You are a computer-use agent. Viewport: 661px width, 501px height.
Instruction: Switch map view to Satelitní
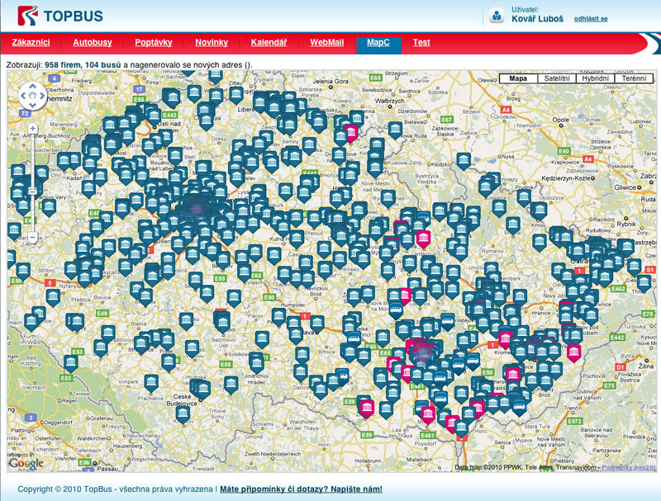click(557, 78)
